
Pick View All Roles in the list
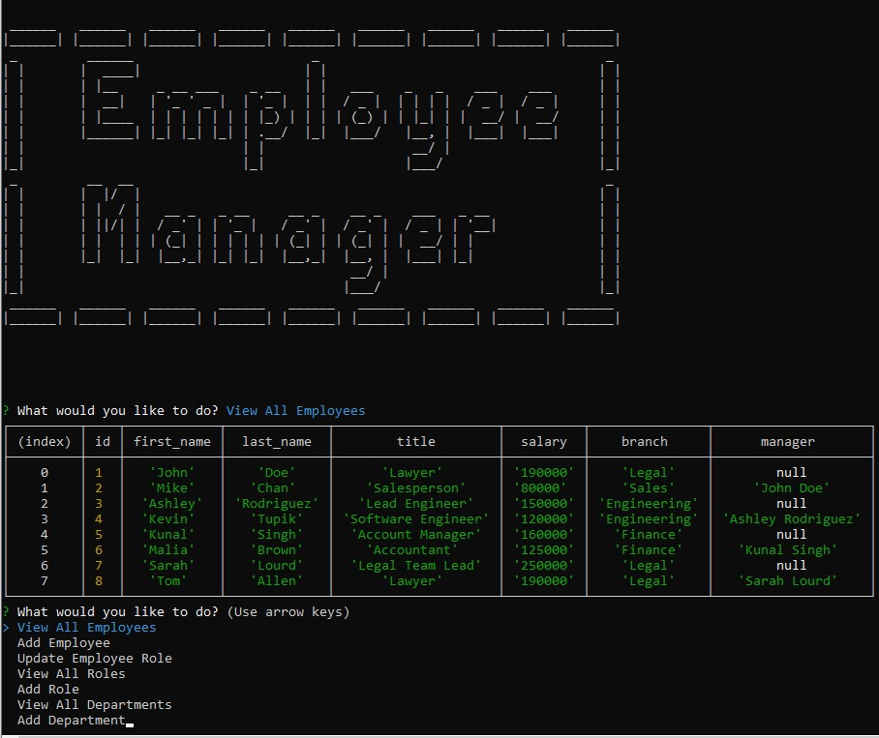[x=72, y=674]
